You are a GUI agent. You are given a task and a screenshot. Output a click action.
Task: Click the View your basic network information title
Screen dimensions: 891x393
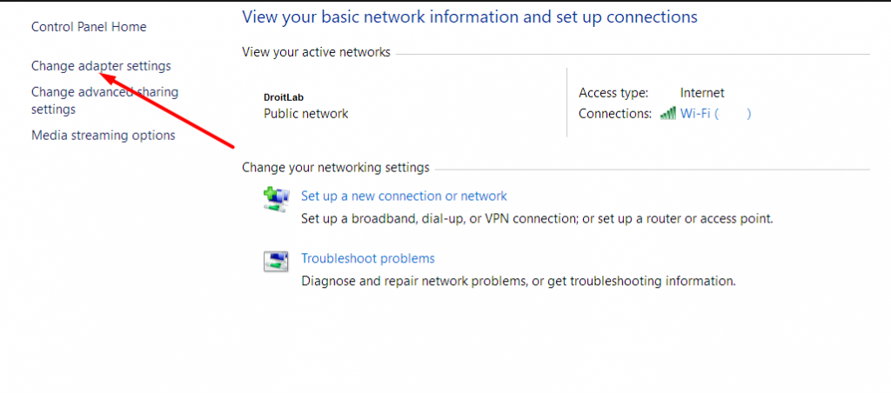[469, 17]
